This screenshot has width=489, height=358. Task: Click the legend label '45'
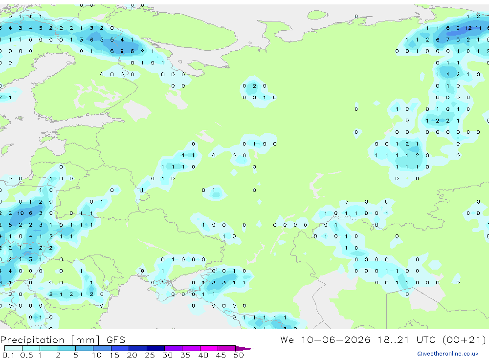(x=221, y=355)
